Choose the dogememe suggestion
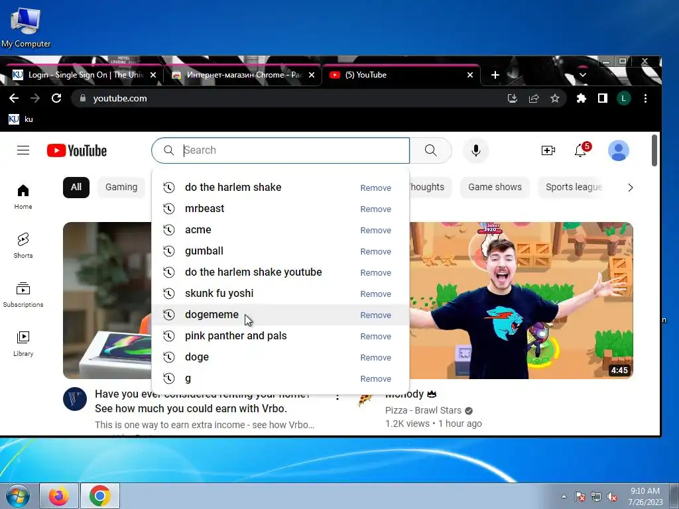This screenshot has height=509, width=679. pos(280,315)
